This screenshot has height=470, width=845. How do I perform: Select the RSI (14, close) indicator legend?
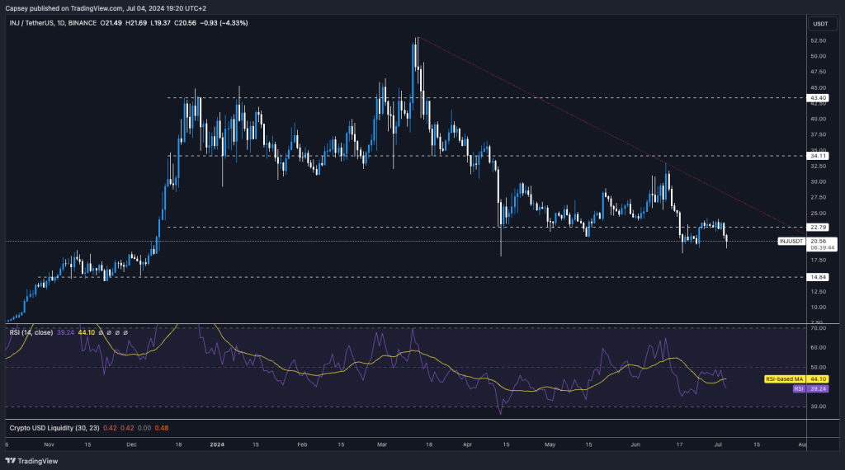coord(31,332)
